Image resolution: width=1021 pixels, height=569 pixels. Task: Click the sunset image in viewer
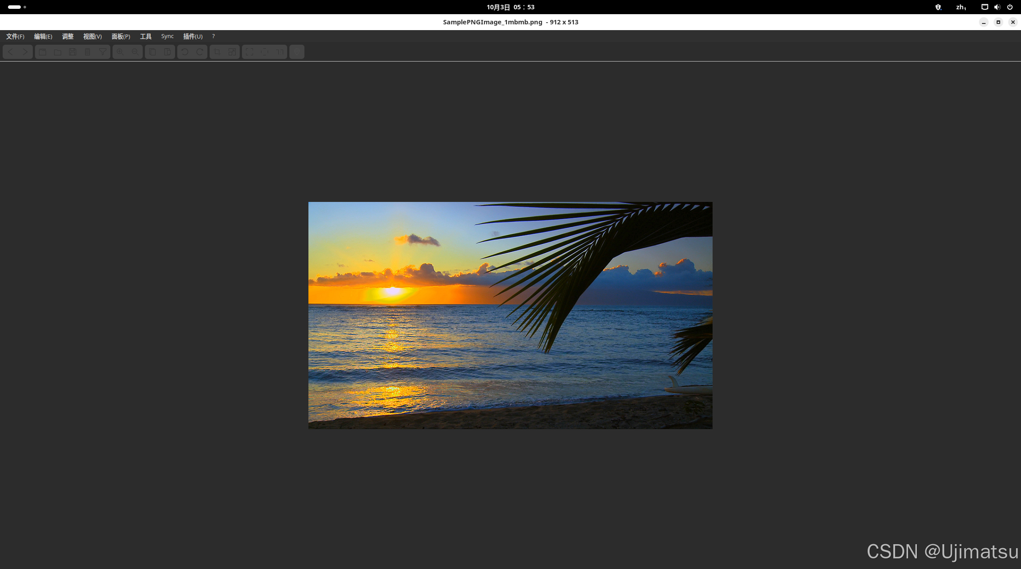(510, 315)
